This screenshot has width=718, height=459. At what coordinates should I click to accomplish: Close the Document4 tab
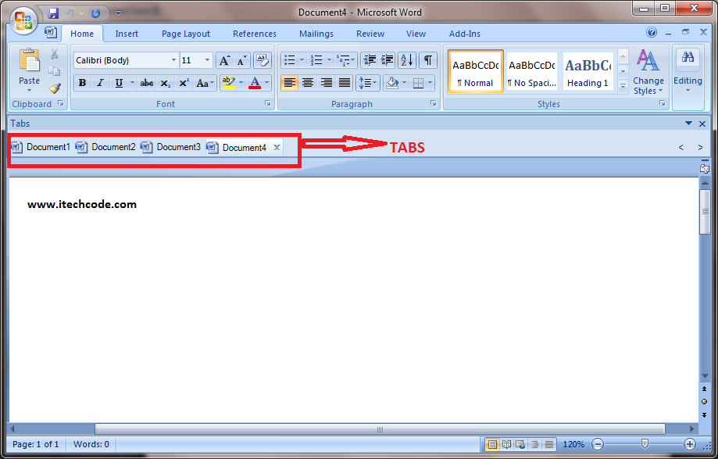click(277, 147)
